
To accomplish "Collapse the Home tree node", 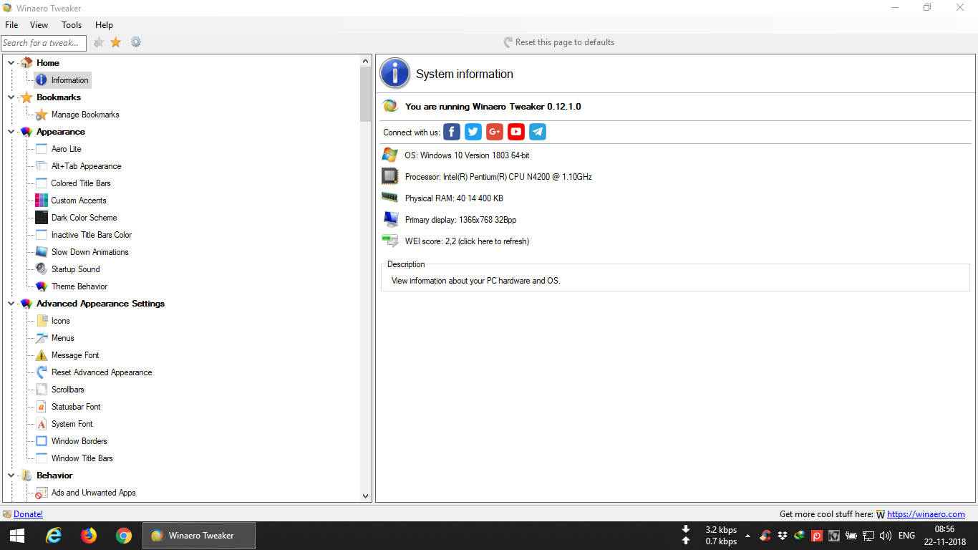I will click(11, 63).
